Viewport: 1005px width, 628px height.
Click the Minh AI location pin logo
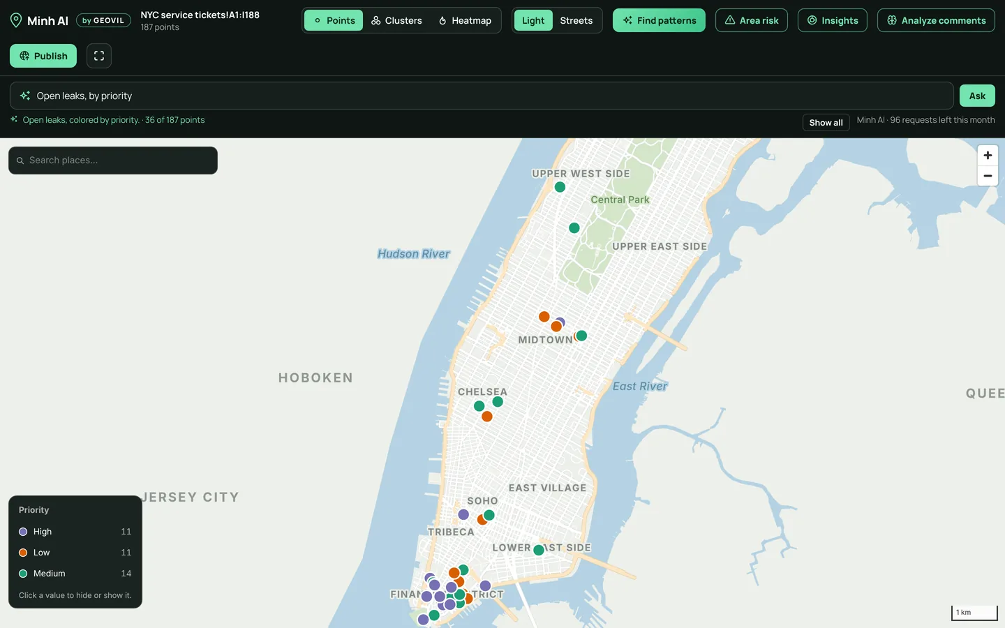click(x=16, y=20)
